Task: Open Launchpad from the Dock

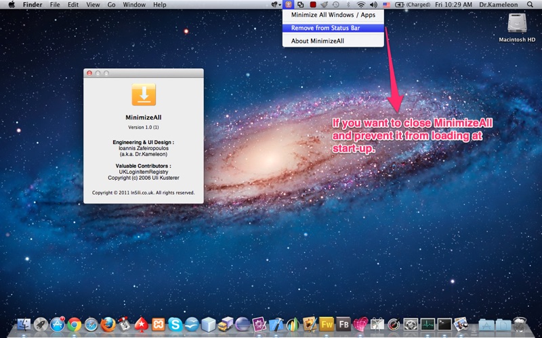Action: coord(41,324)
